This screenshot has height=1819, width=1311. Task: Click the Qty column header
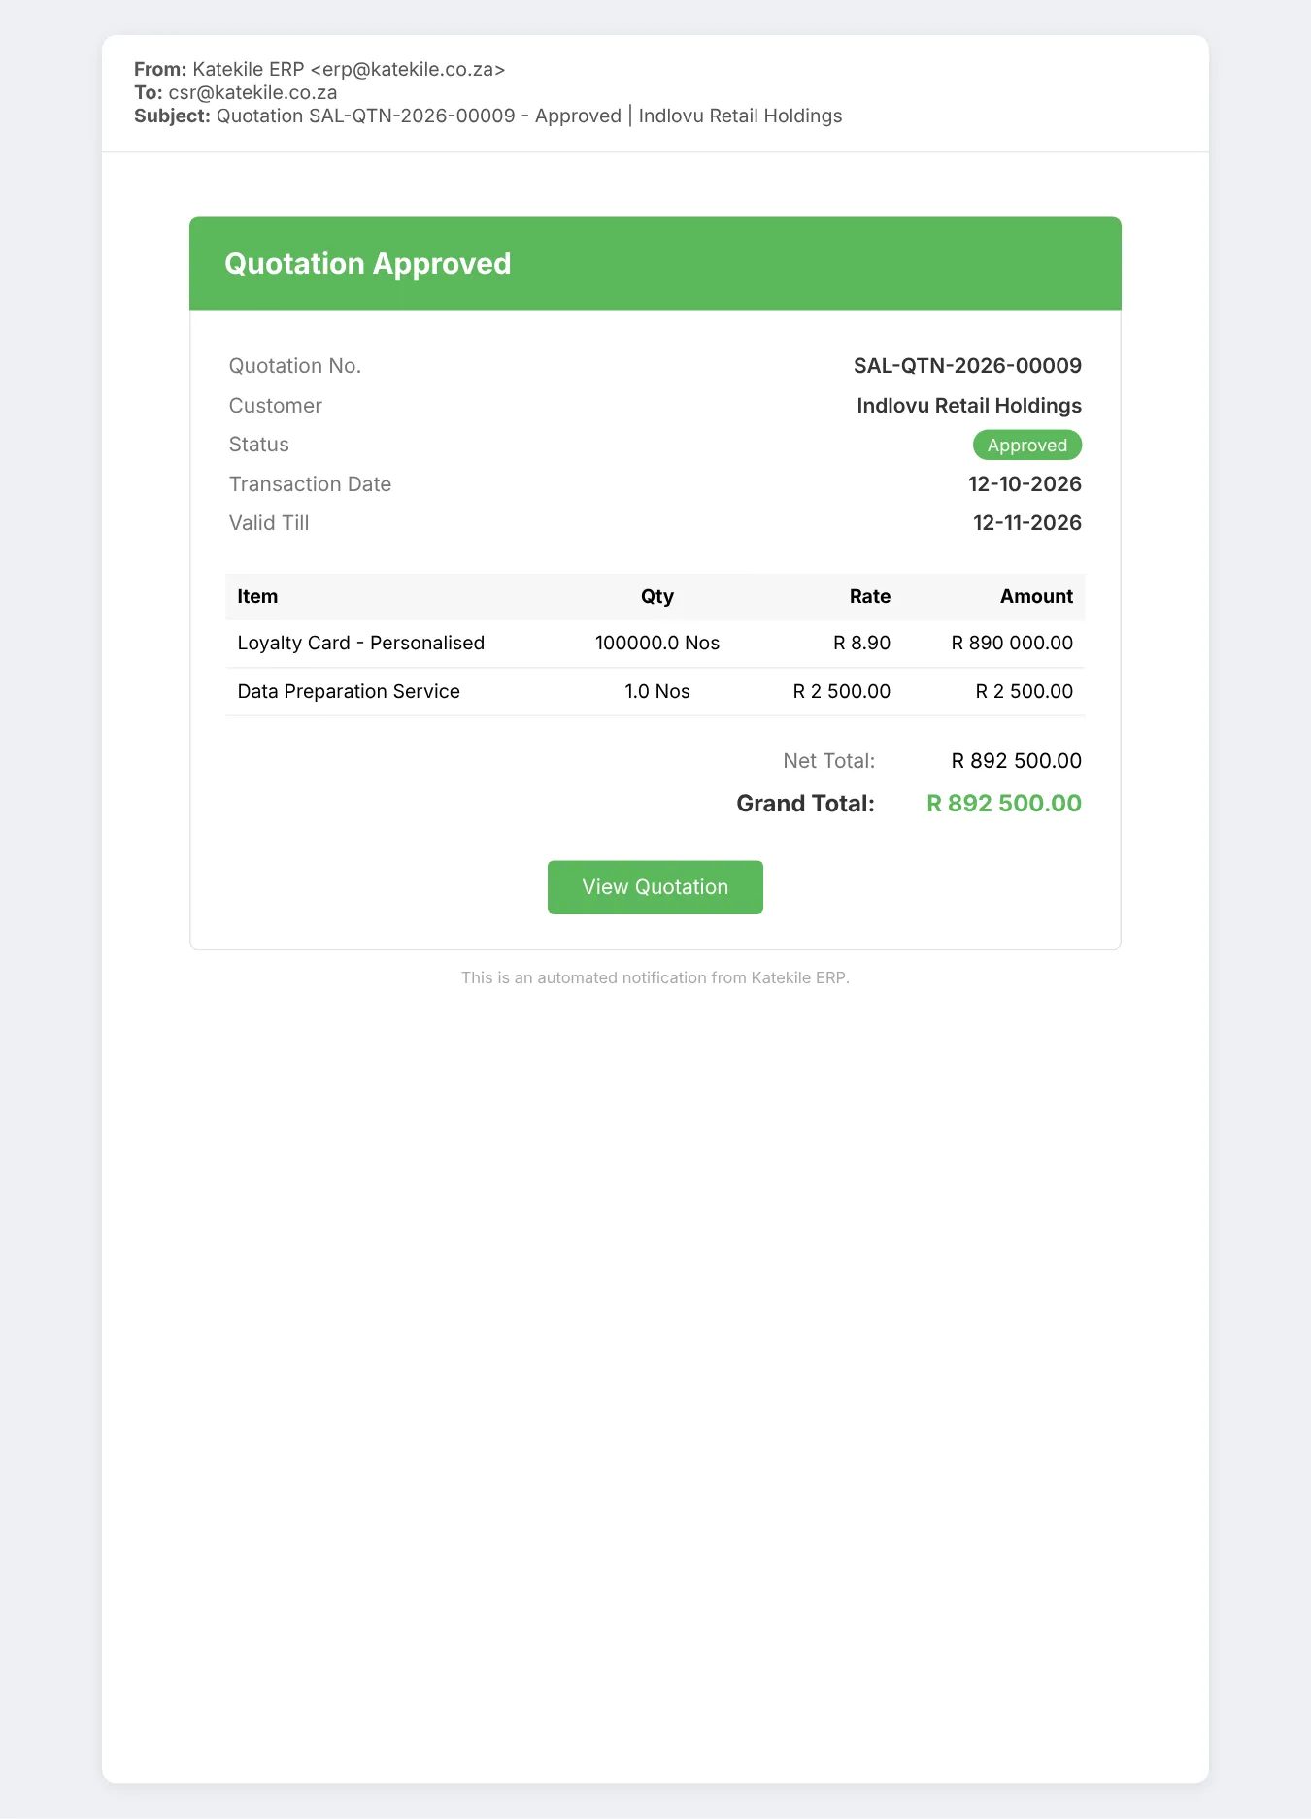click(x=657, y=596)
